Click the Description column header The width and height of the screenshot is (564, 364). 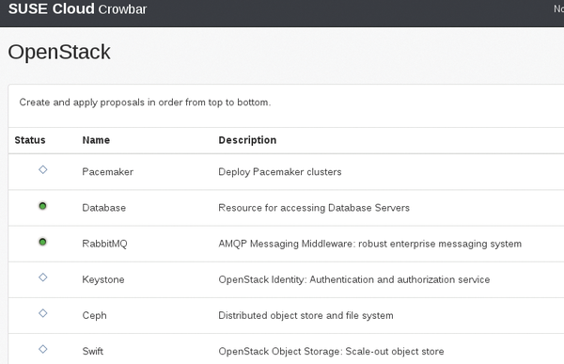[247, 140]
